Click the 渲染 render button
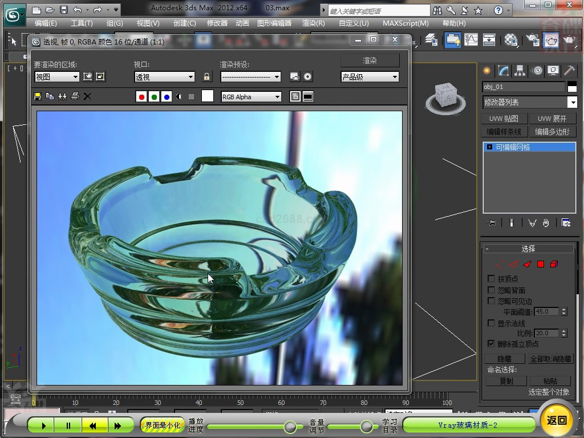Screen dimensions: 584x438 tap(370, 60)
